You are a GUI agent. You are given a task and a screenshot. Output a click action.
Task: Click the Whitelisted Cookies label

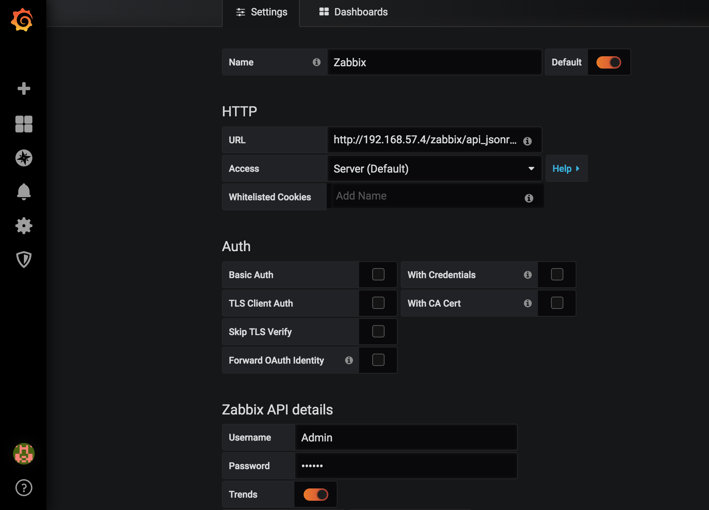pos(270,197)
